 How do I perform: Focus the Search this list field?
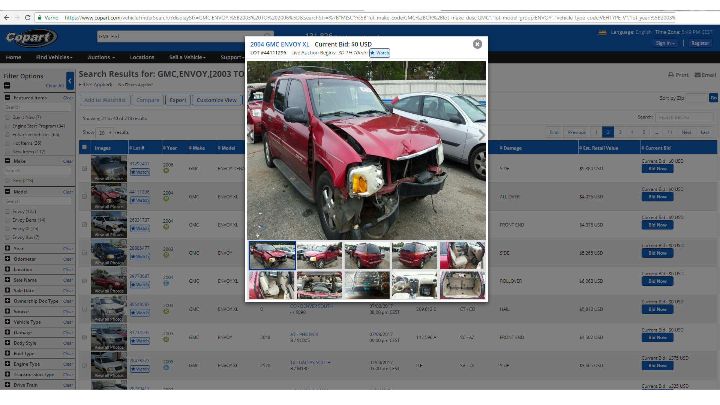[684, 117]
